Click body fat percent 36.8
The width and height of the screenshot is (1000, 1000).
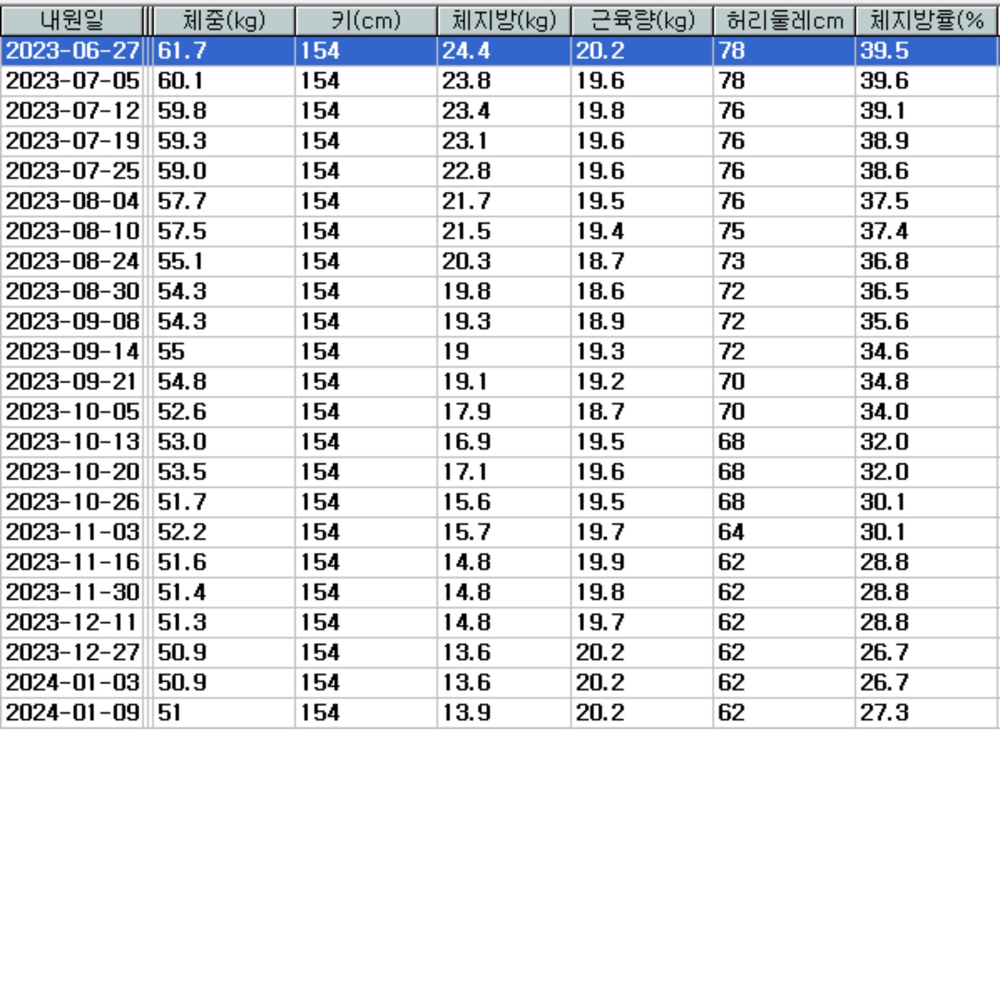pos(884,261)
